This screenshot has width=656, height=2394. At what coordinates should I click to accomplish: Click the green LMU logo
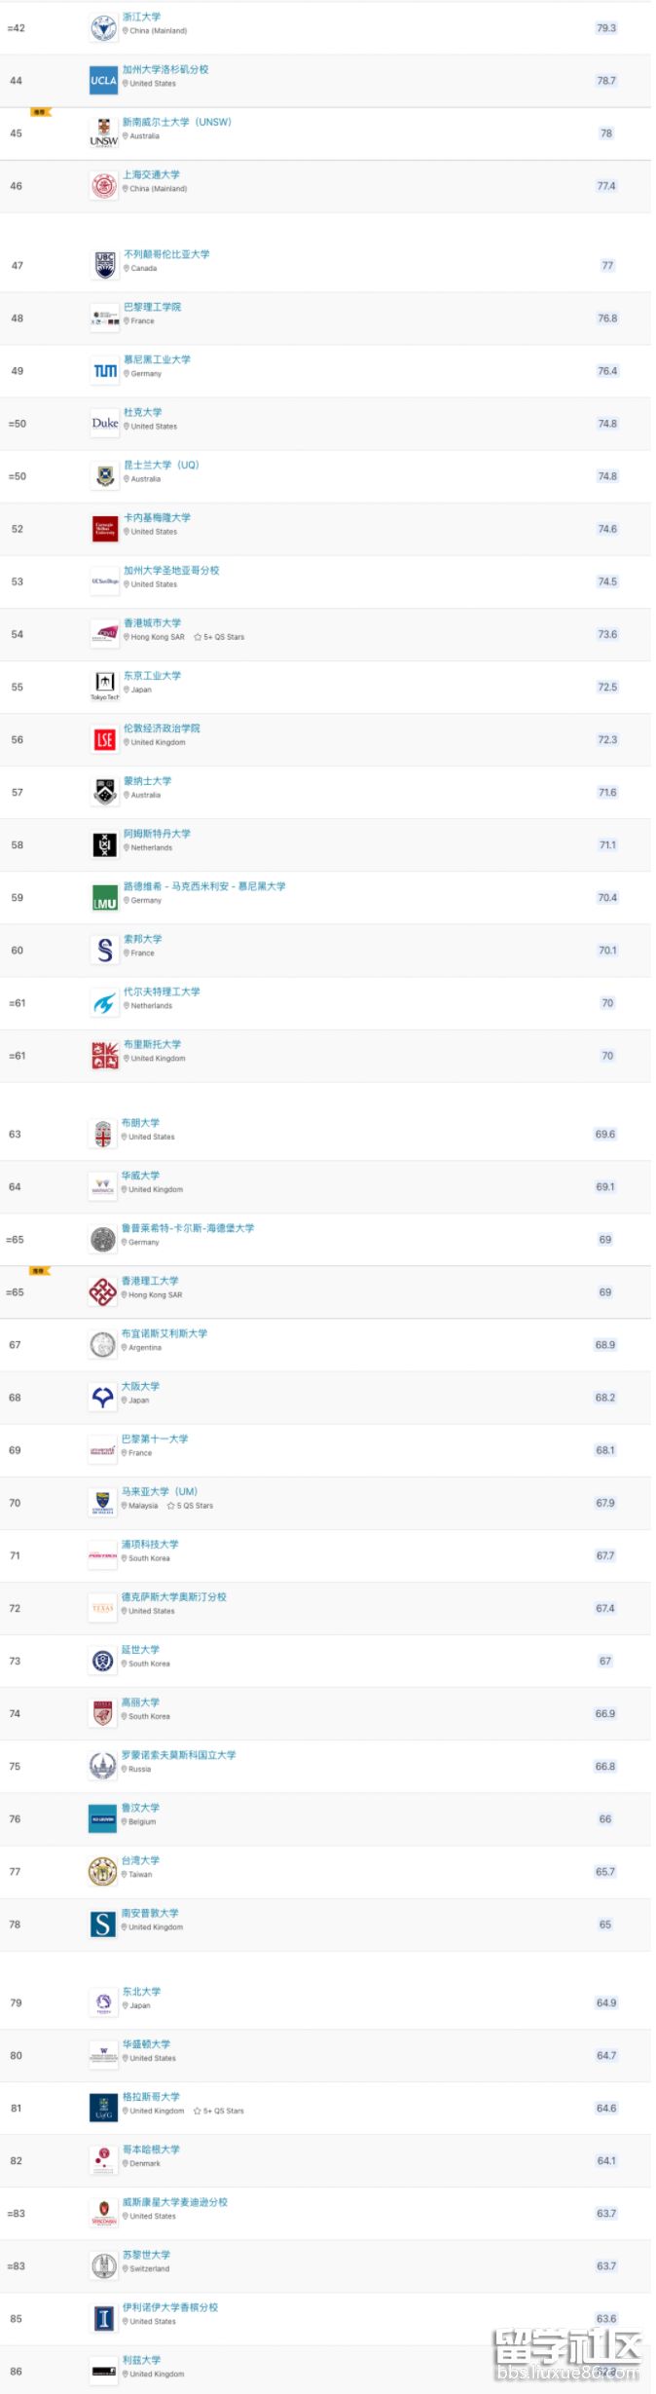(104, 898)
